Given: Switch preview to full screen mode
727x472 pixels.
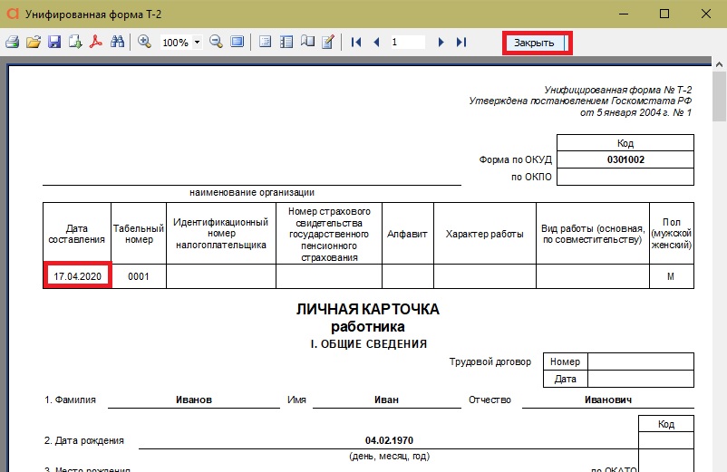Looking at the screenshot, I should pyautogui.click(x=237, y=43).
